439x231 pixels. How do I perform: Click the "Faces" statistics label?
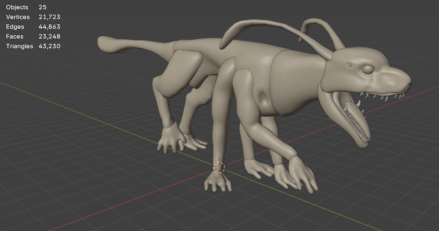(x=15, y=36)
